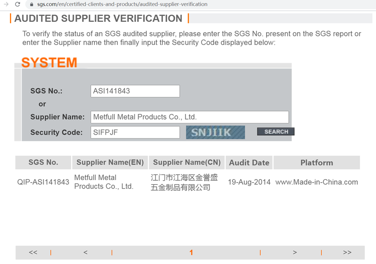
Task: Open the www.Made-in-China.com platform link
Action: click(317, 182)
